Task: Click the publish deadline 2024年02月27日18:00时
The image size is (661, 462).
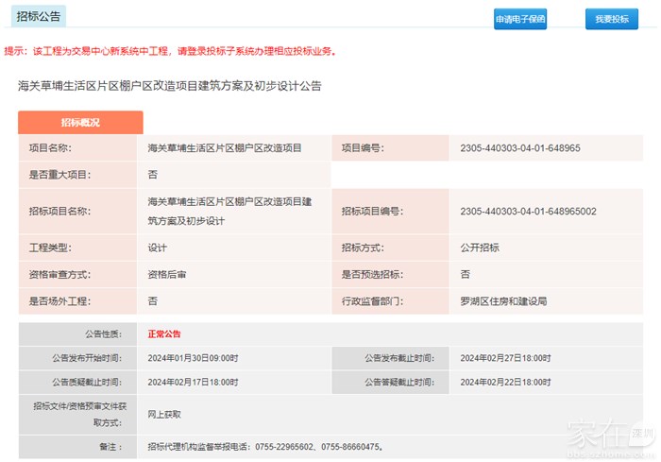Action: pos(505,358)
